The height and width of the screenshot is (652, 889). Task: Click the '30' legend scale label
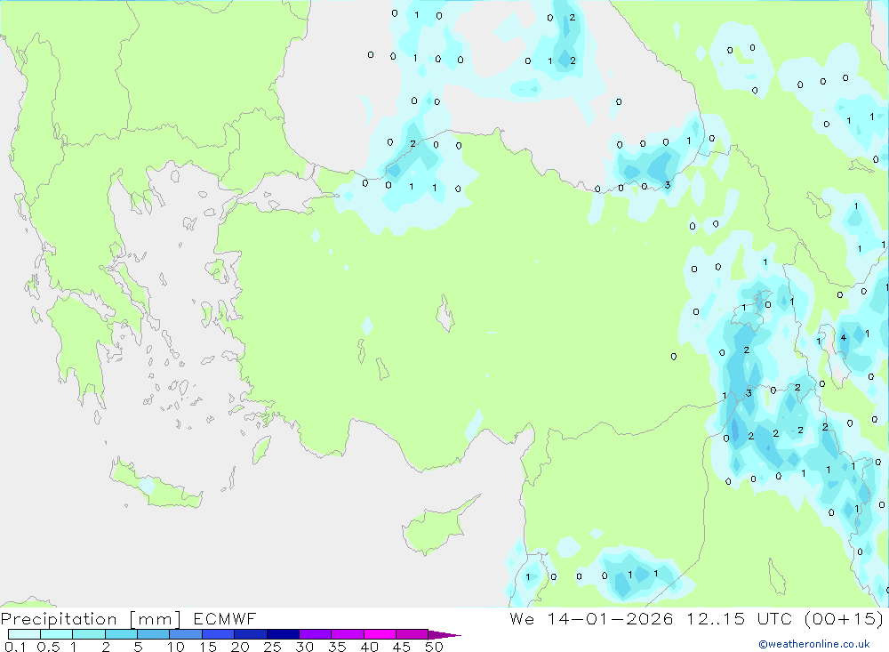(x=305, y=647)
